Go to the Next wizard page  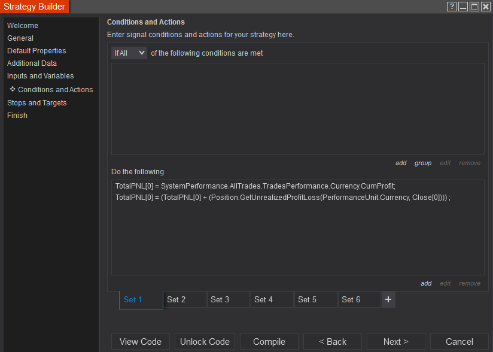tap(396, 342)
